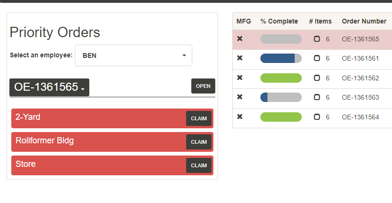Sort by the % Complete column header

(279, 21)
